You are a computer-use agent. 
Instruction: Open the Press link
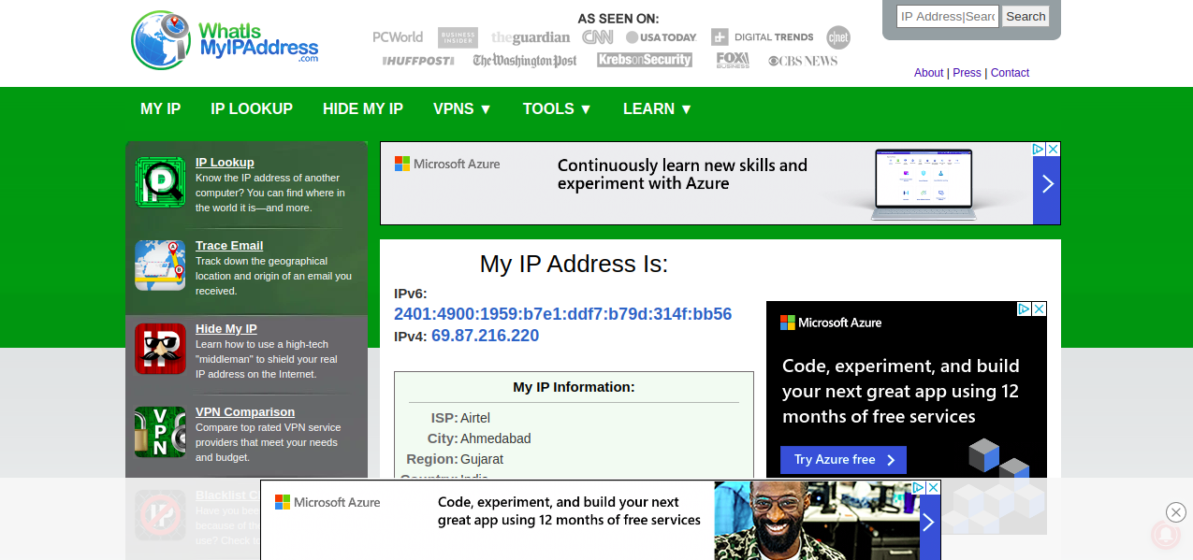click(967, 73)
